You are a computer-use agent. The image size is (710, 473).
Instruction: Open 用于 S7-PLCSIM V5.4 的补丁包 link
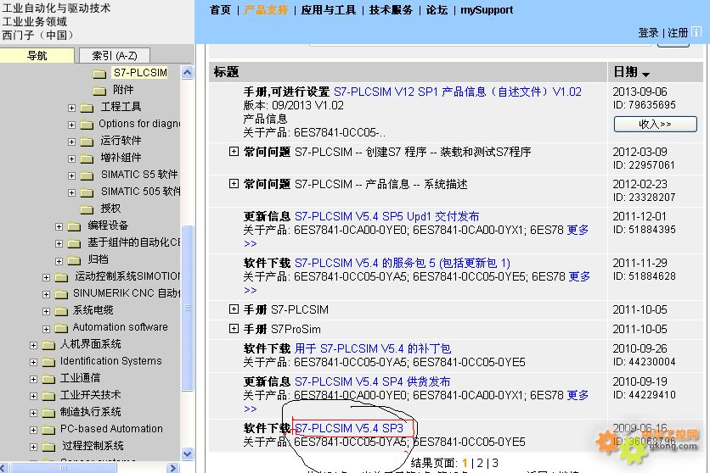coord(373,348)
